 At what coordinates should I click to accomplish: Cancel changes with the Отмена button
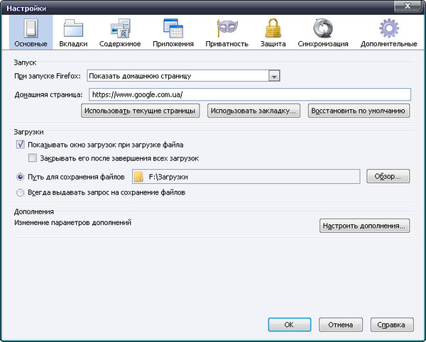click(x=340, y=325)
